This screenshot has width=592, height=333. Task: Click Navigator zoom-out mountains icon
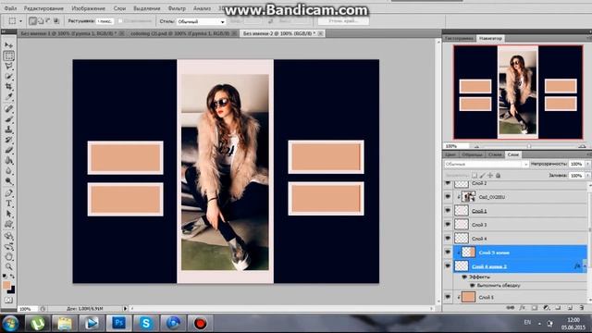tap(476, 146)
